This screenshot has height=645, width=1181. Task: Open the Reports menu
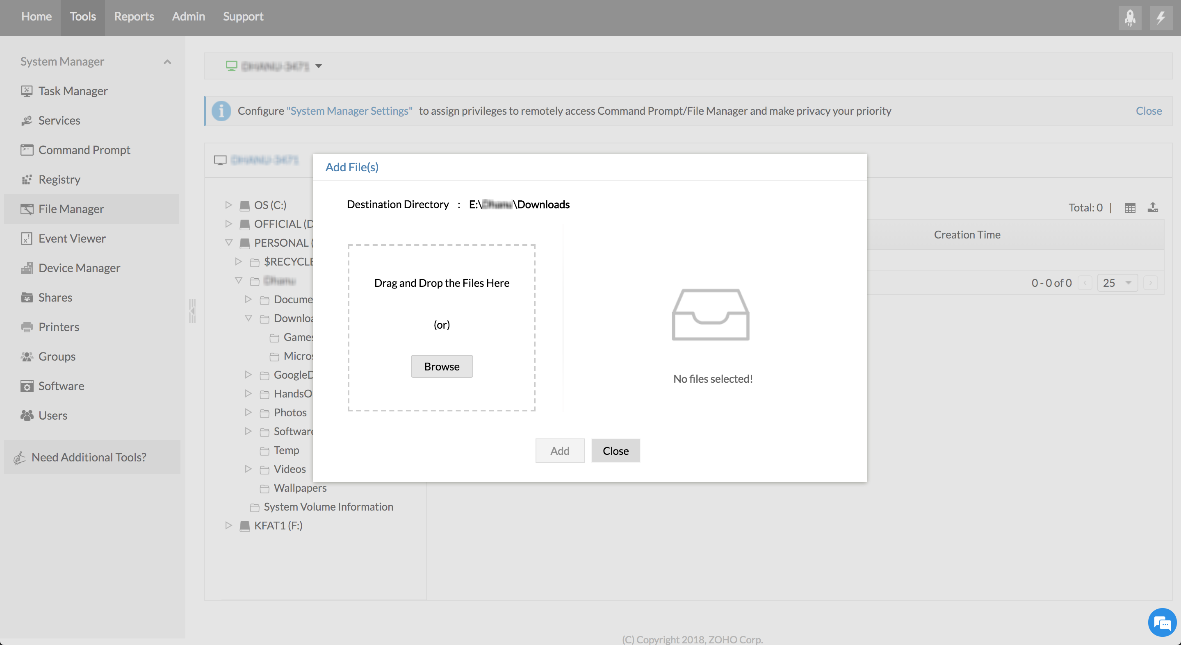tap(134, 16)
